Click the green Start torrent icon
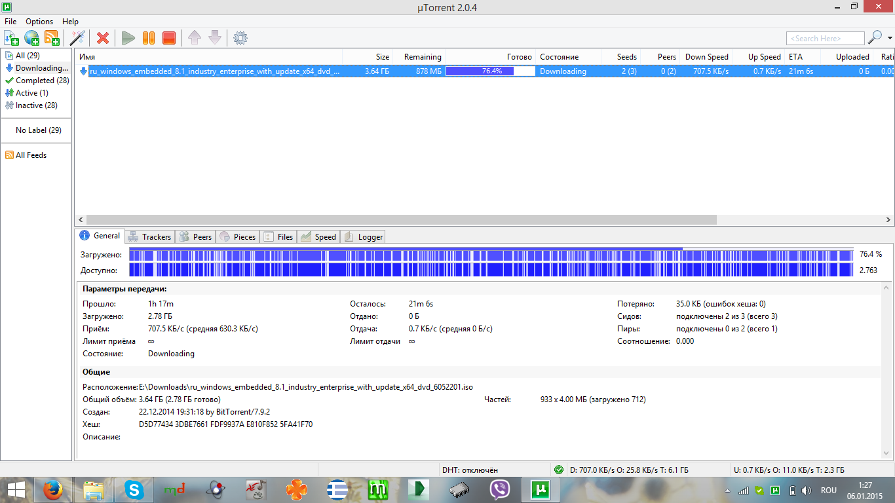 tap(128, 38)
